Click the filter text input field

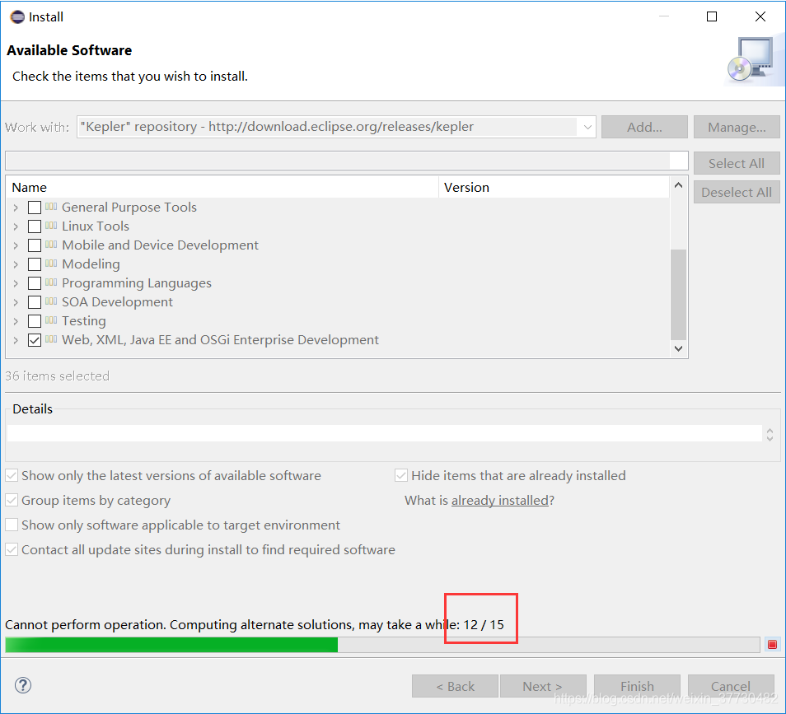click(x=346, y=161)
